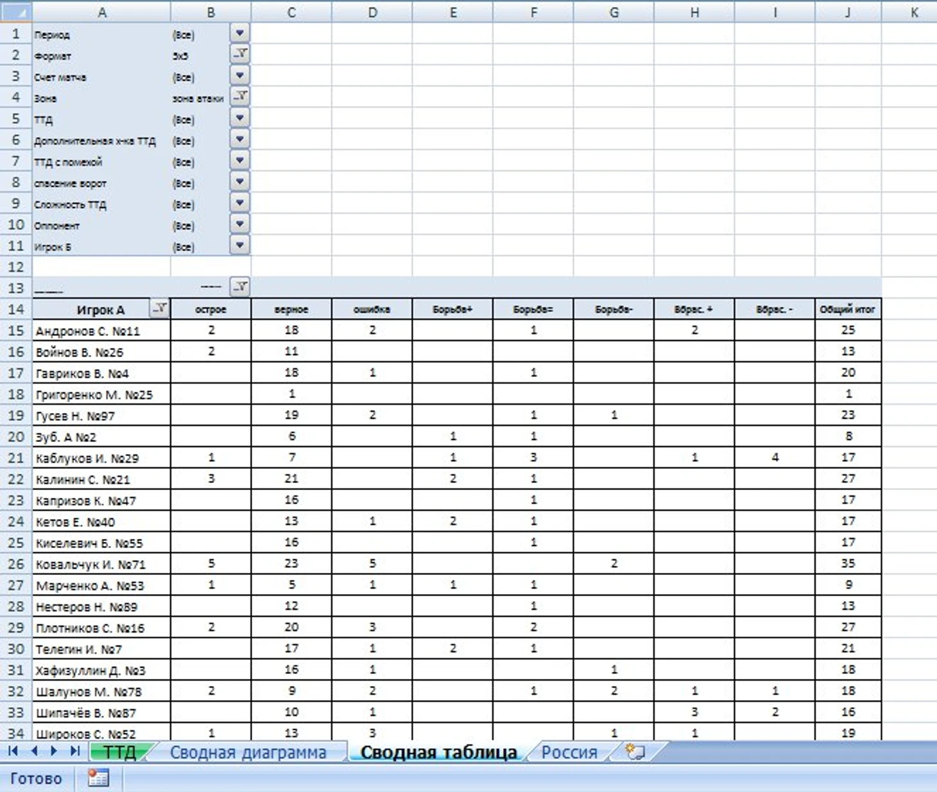
Task: Click the cell with Ковальчук И. №71
Action: [101, 565]
